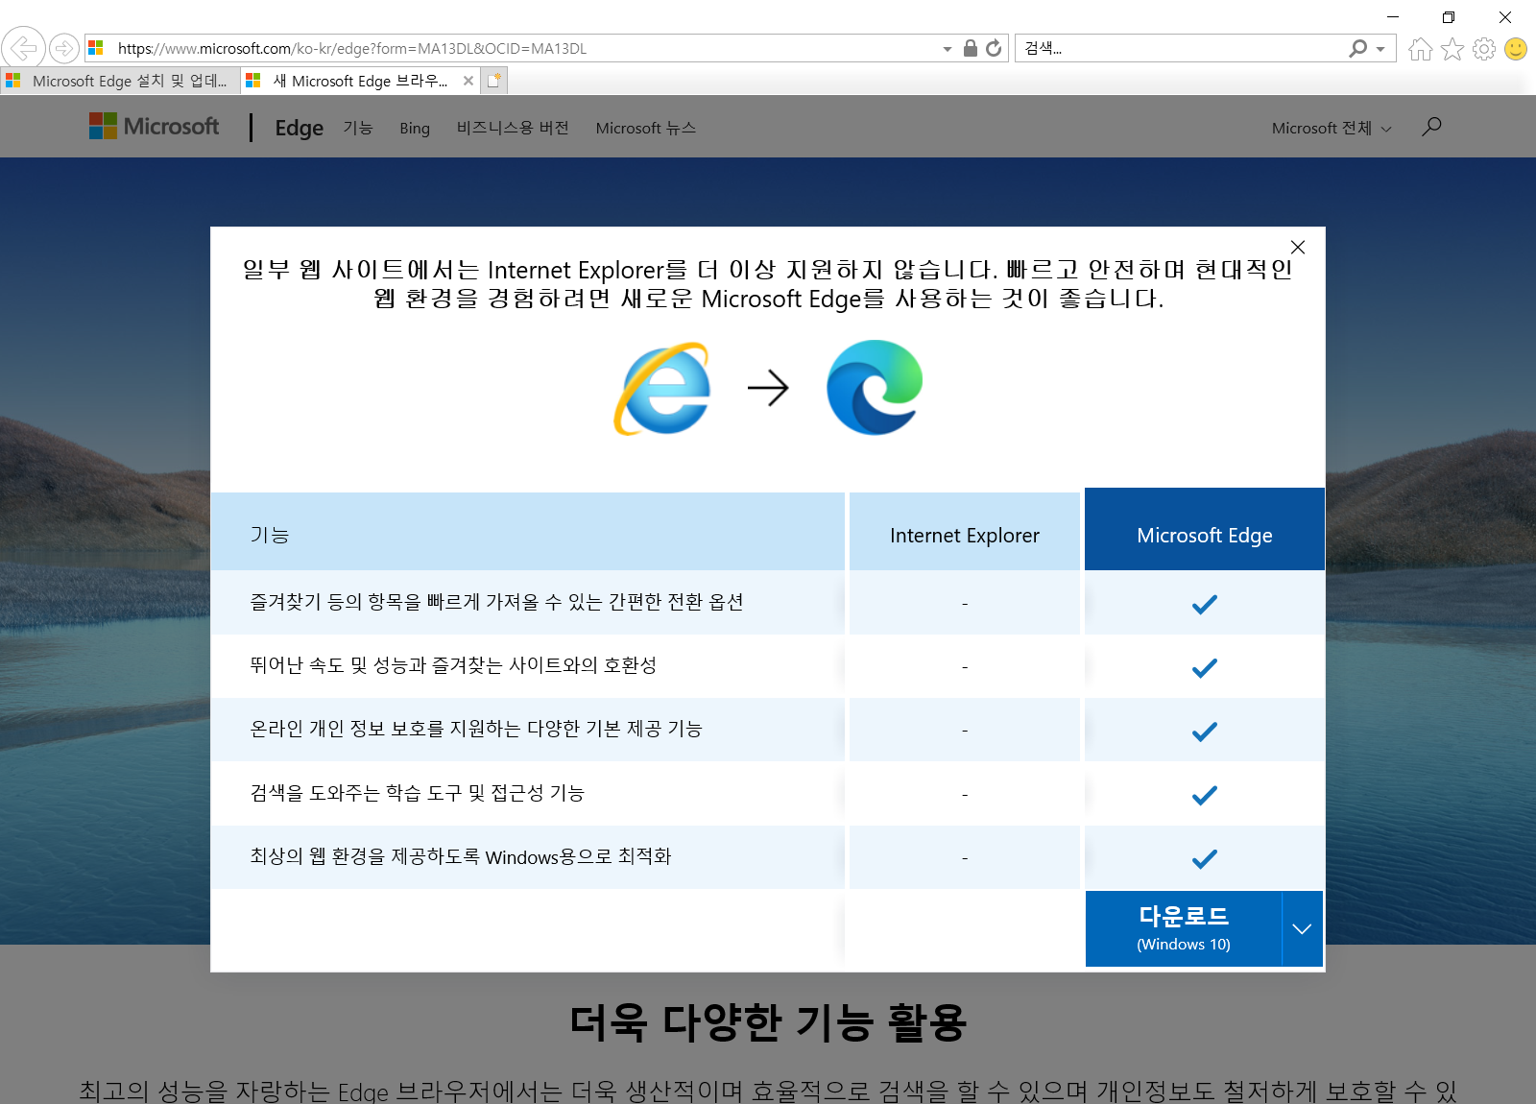Close the 새 Microsoft Edge 브라우저 tab
The width and height of the screenshot is (1536, 1104).
coord(468,81)
